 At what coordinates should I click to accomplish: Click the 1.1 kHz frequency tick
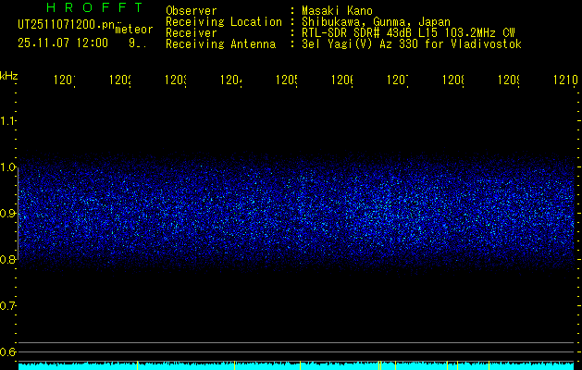point(8,120)
